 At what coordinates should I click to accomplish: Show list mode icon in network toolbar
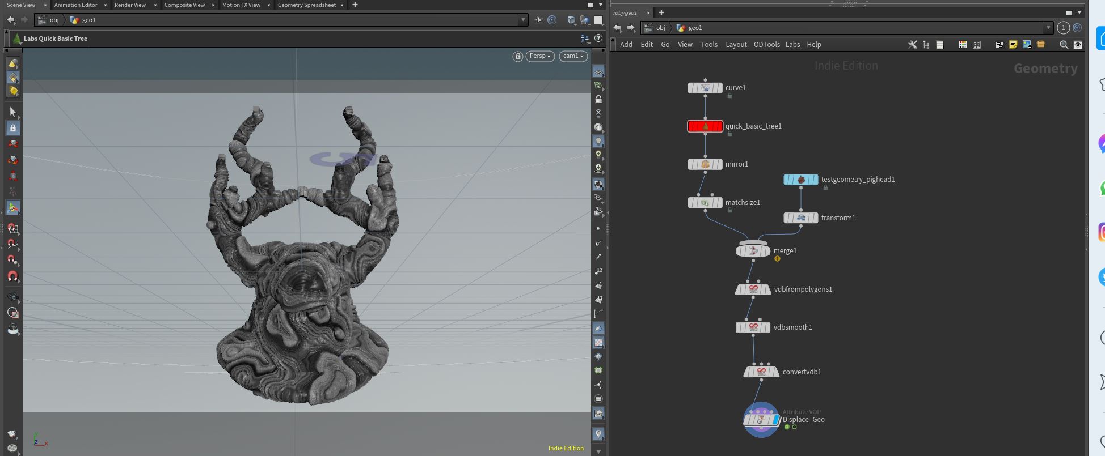940,45
